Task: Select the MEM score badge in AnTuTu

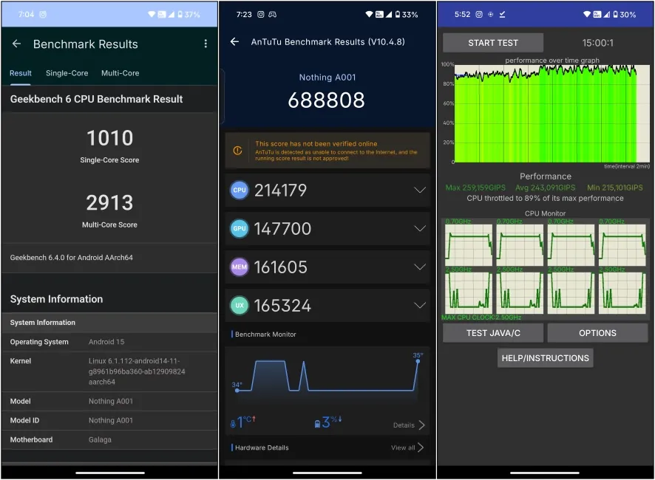Action: 239,267
